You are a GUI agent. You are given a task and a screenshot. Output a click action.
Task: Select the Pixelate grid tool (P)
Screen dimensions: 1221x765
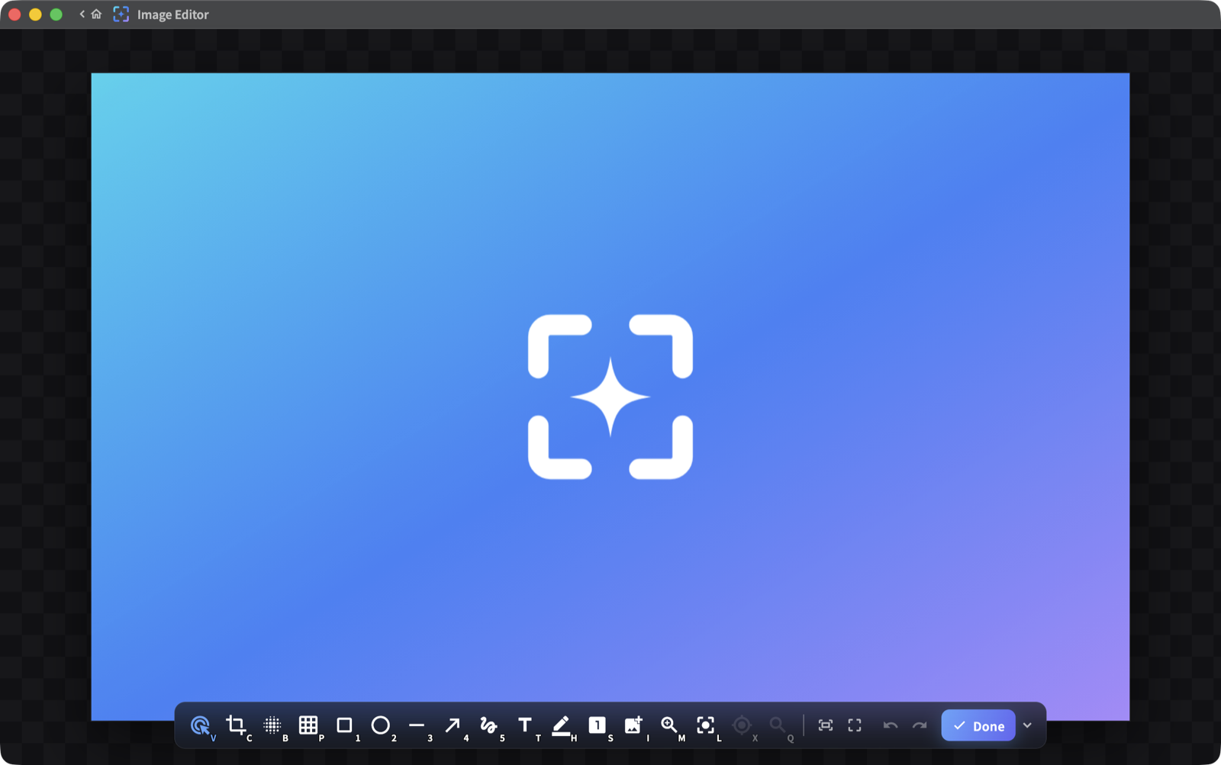pyautogui.click(x=308, y=725)
